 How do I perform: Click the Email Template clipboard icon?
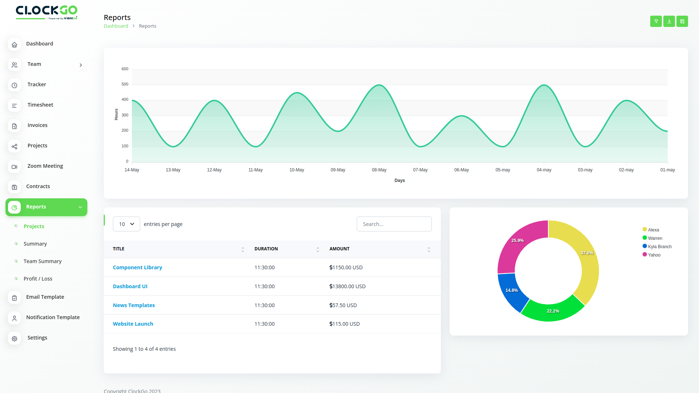(15, 298)
